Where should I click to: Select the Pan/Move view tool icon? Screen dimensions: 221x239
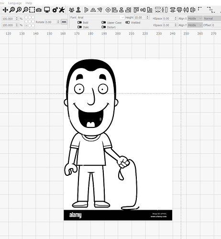click(x=5, y=10)
